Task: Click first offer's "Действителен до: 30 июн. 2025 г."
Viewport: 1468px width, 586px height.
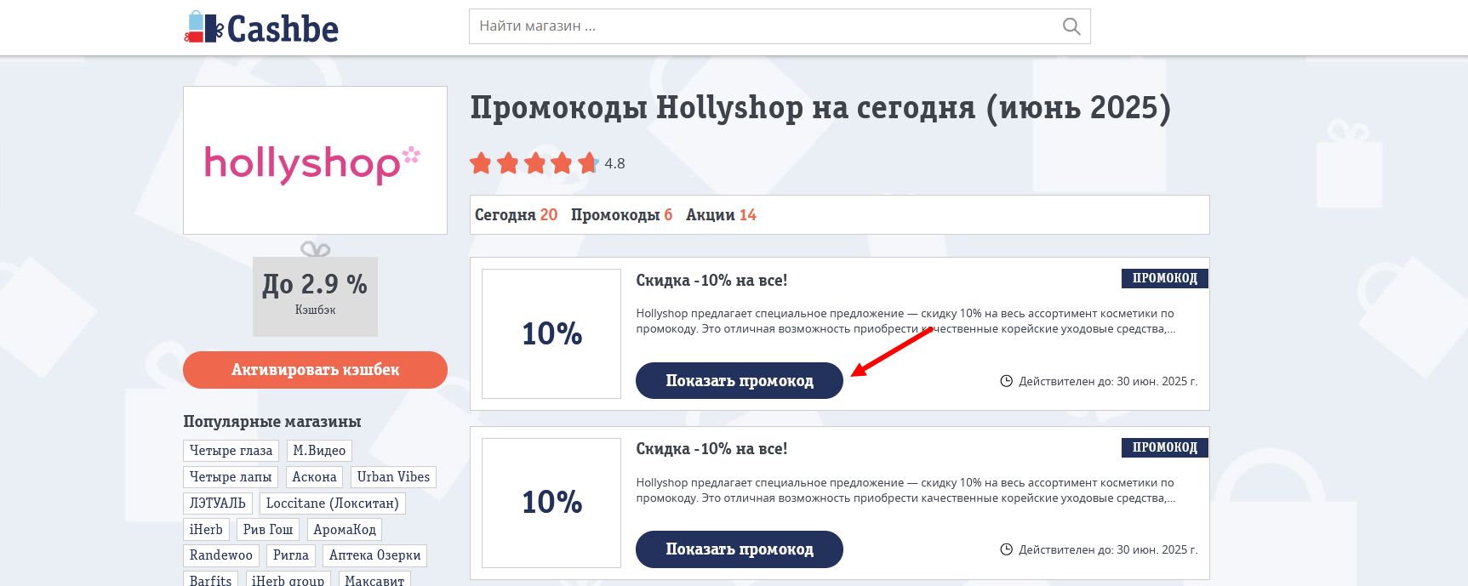Action: (1108, 381)
